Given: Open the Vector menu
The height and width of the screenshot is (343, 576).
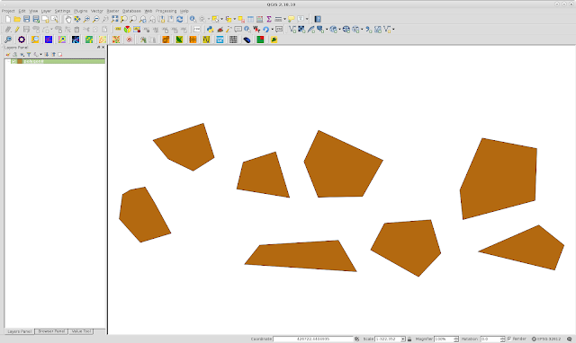Looking at the screenshot, I should [96, 11].
